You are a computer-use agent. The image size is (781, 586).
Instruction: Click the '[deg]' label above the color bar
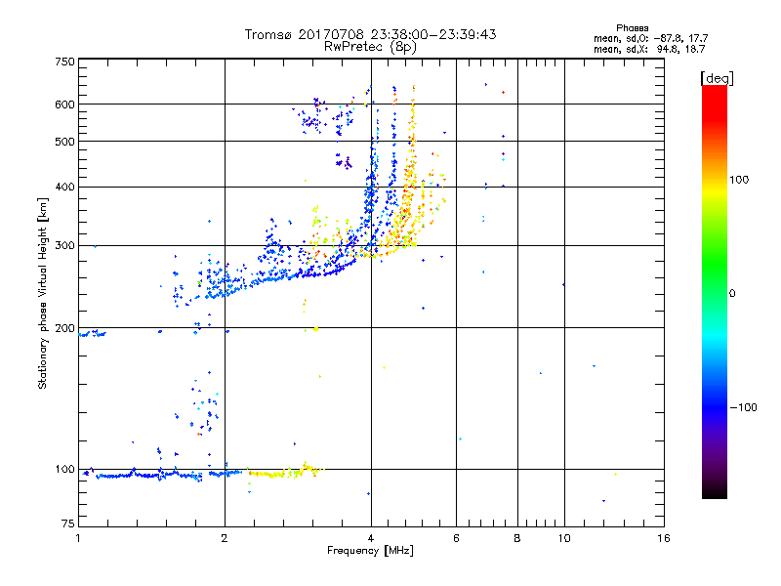(x=717, y=78)
